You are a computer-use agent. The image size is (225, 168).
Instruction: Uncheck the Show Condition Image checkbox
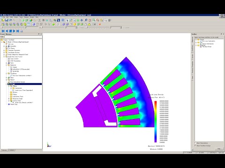195,146
